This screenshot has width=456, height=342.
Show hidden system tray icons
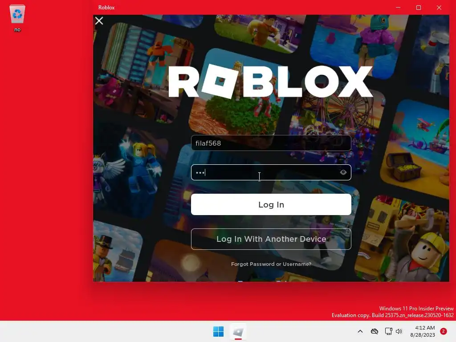360,331
